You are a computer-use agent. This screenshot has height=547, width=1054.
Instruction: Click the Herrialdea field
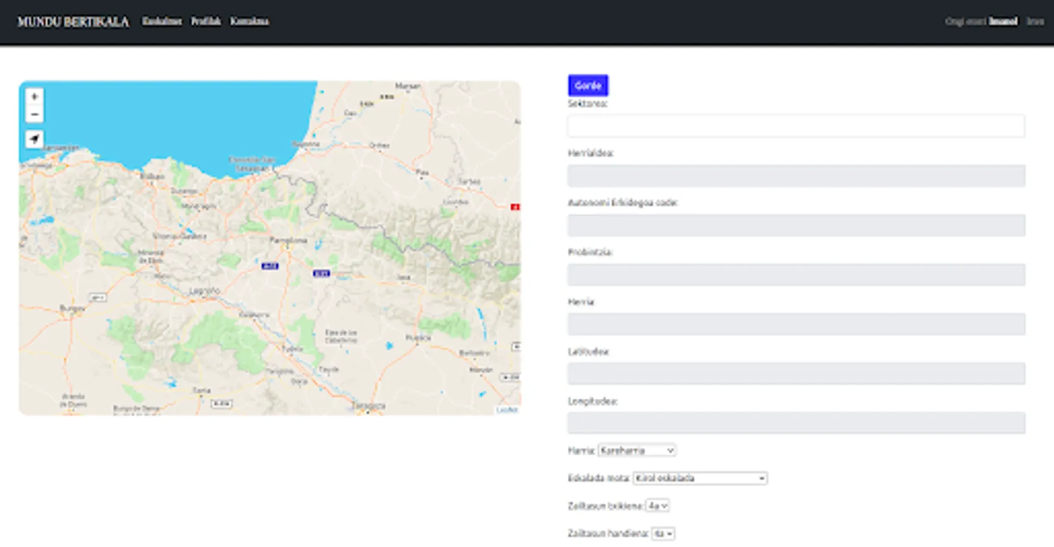click(796, 176)
